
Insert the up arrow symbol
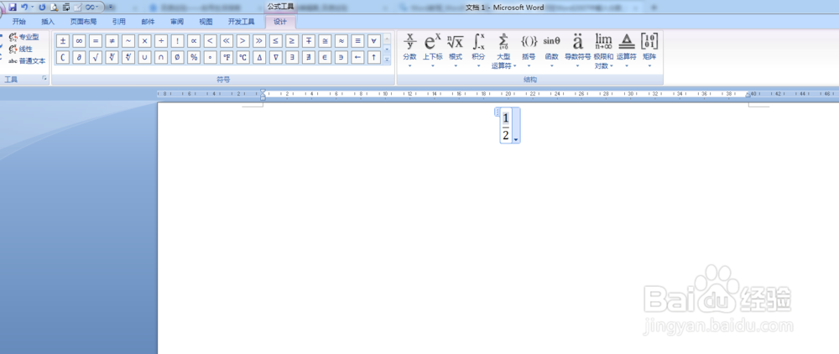373,57
